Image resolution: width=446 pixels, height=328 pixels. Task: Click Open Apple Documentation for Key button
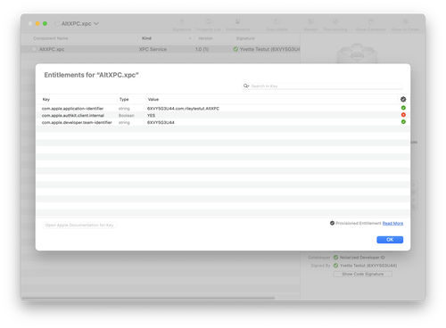79,225
